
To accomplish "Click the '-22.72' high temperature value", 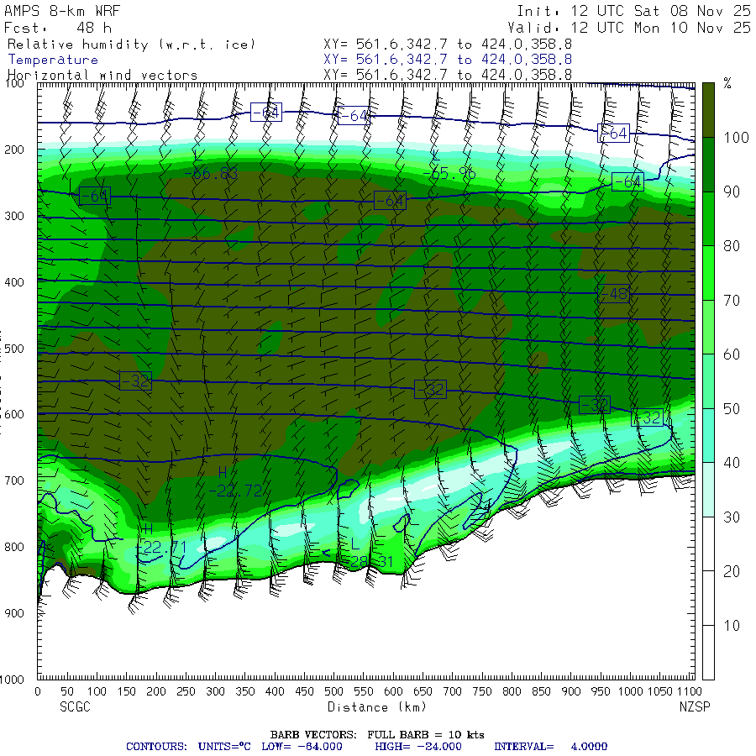I will (236, 491).
